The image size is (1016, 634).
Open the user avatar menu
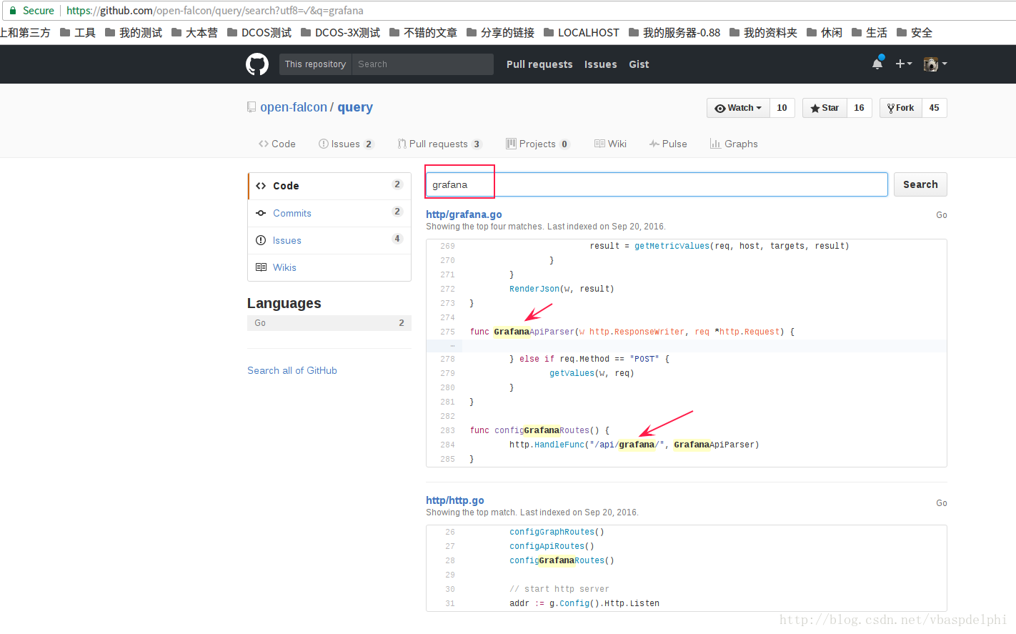[x=935, y=64]
